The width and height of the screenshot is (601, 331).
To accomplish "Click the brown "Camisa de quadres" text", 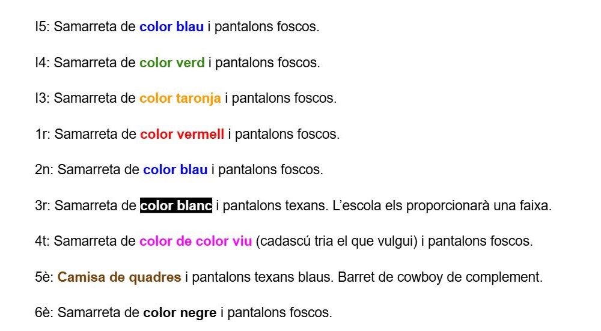I will [x=119, y=278].
